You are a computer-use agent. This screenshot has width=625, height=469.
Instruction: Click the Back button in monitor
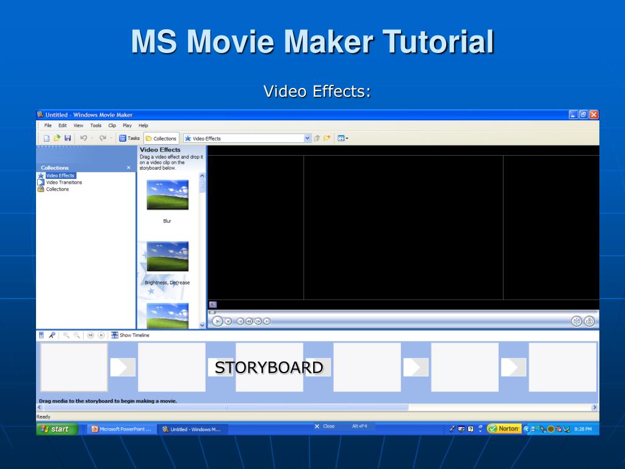240,321
